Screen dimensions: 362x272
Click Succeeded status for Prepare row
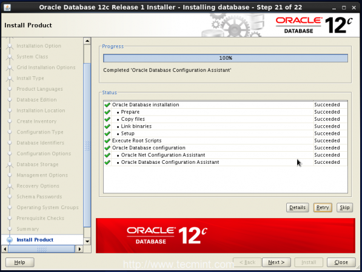[x=327, y=112]
